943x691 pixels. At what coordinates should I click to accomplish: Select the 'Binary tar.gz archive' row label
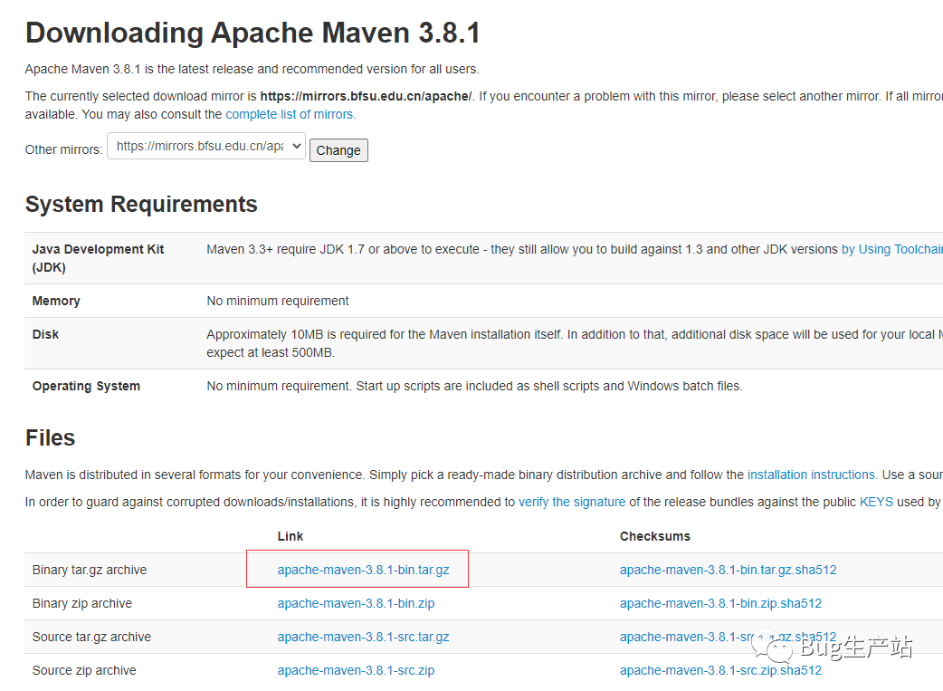(x=90, y=570)
